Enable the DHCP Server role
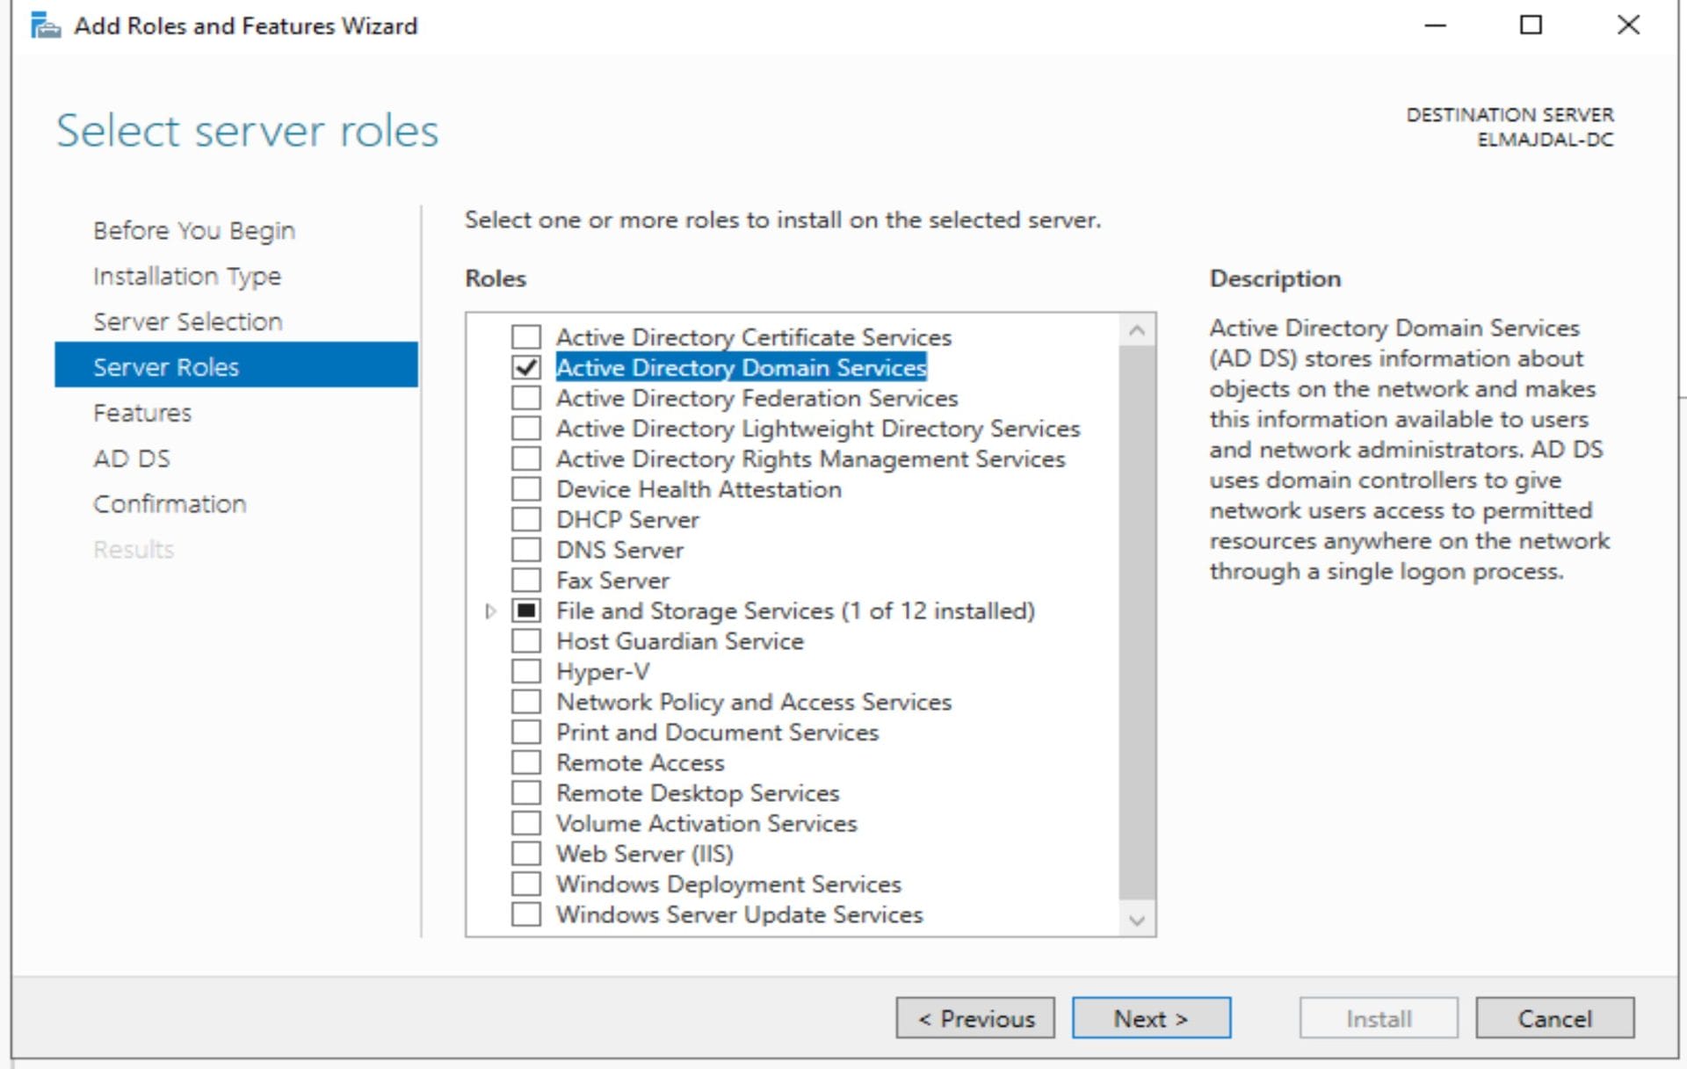Image resolution: width=1687 pixels, height=1069 pixels. (x=526, y=519)
